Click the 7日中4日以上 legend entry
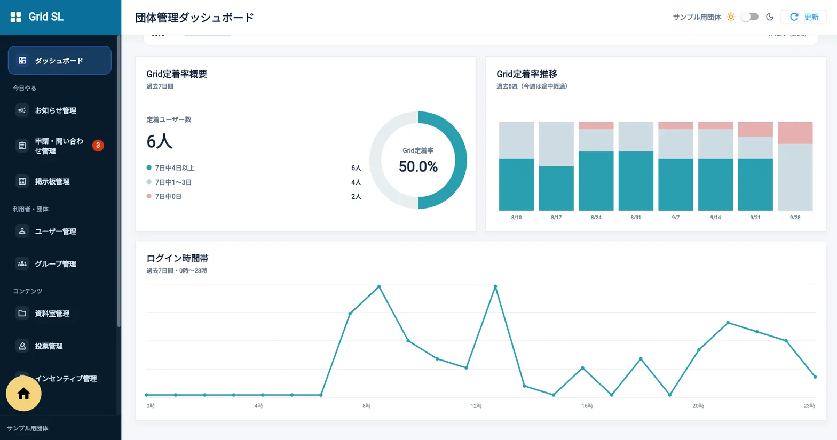The width and height of the screenshot is (837, 440). coord(254,168)
